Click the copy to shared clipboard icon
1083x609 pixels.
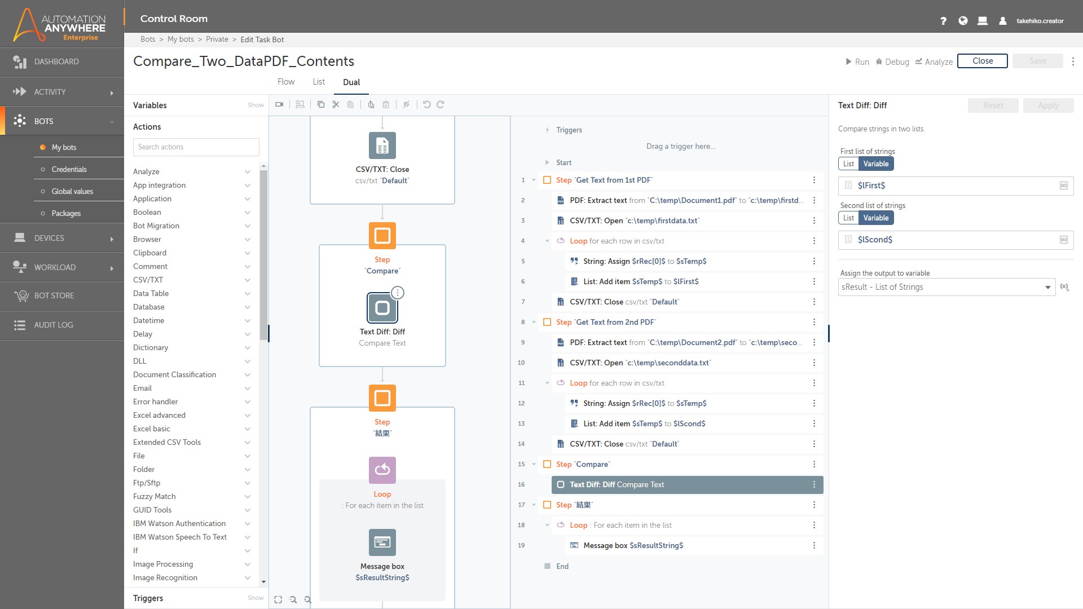(x=371, y=104)
